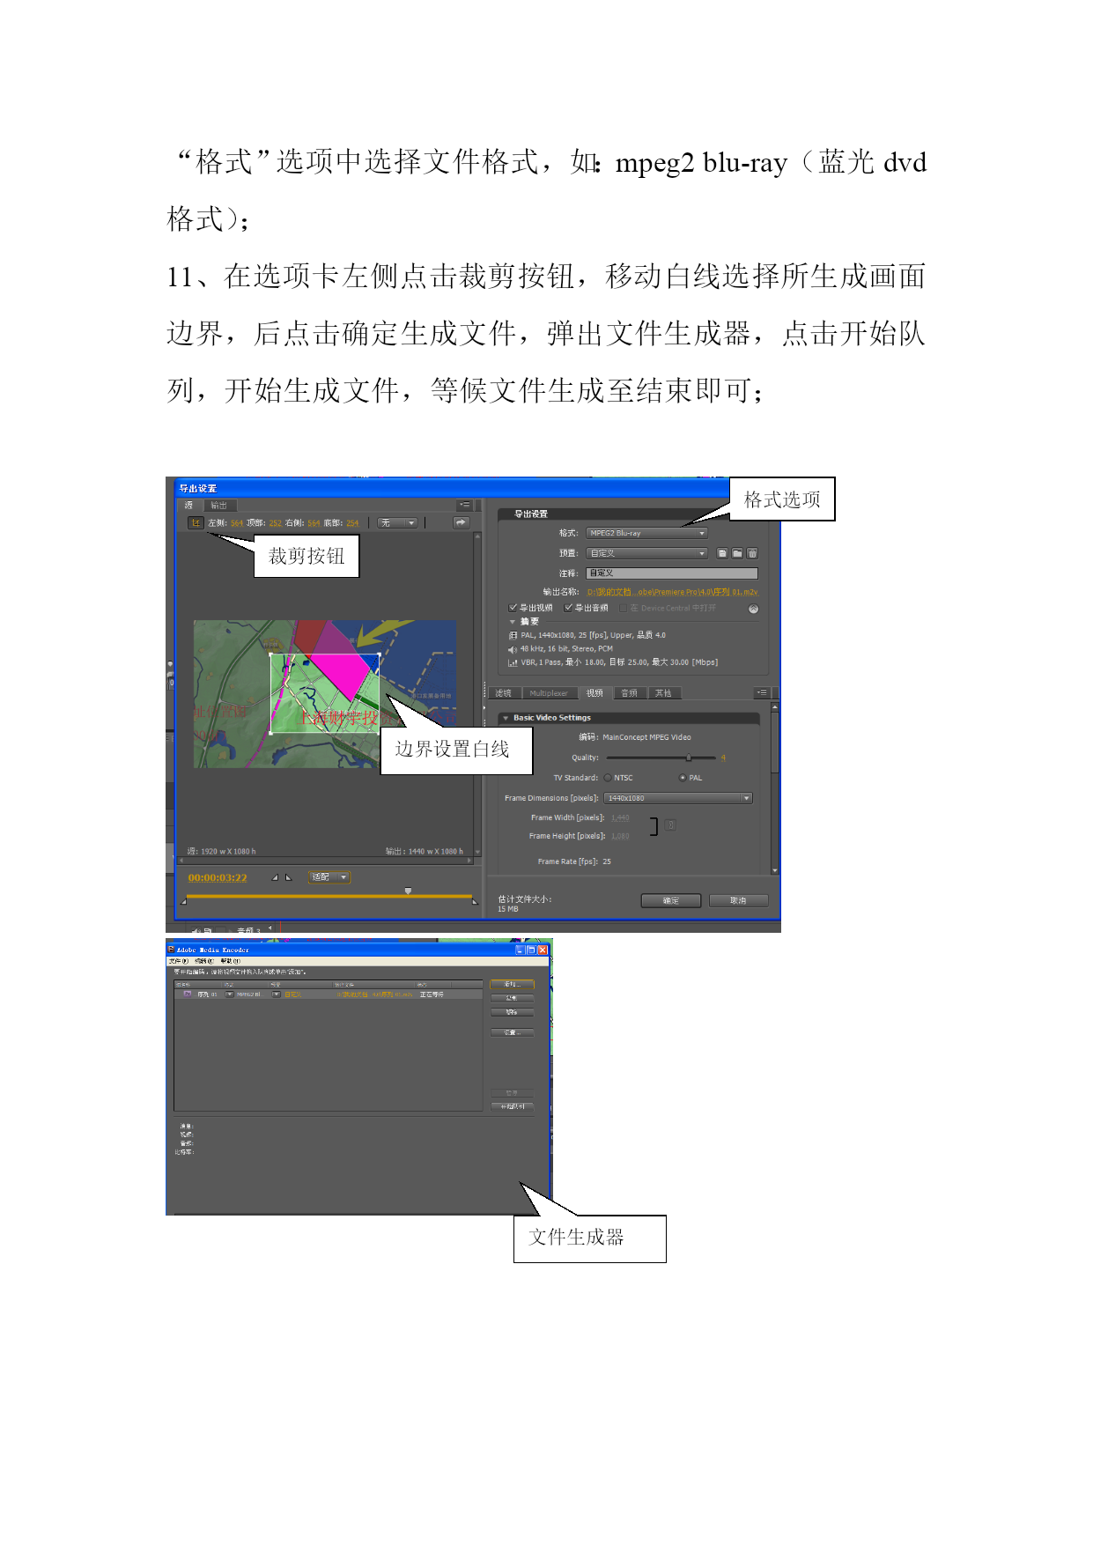Viewport: 1093px width, 1545px height.
Task: Open preset dropdown arrow in encoder queue row
Action: 277,994
